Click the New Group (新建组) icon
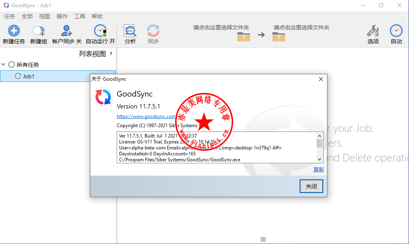409x244 pixels. click(x=39, y=31)
